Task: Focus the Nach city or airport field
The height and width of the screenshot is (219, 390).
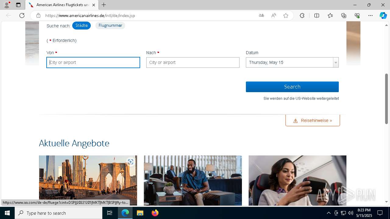Action: [193, 62]
